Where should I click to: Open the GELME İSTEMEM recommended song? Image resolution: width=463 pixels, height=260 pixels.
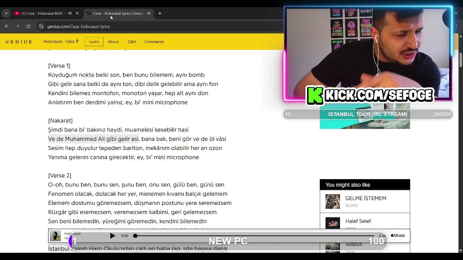[366, 198]
